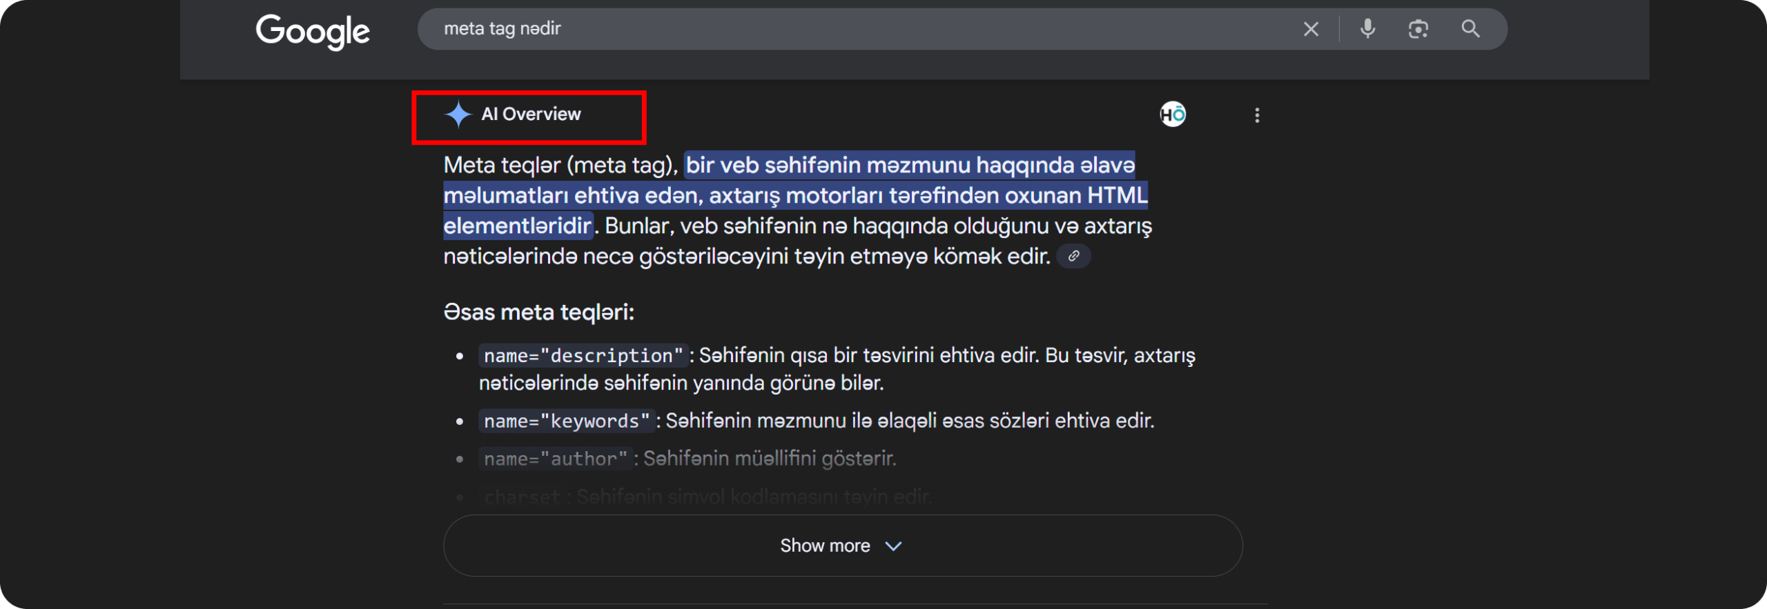Click the magnifying glass search icon
Image resolution: width=1767 pixels, height=609 pixels.
pyautogui.click(x=1470, y=28)
